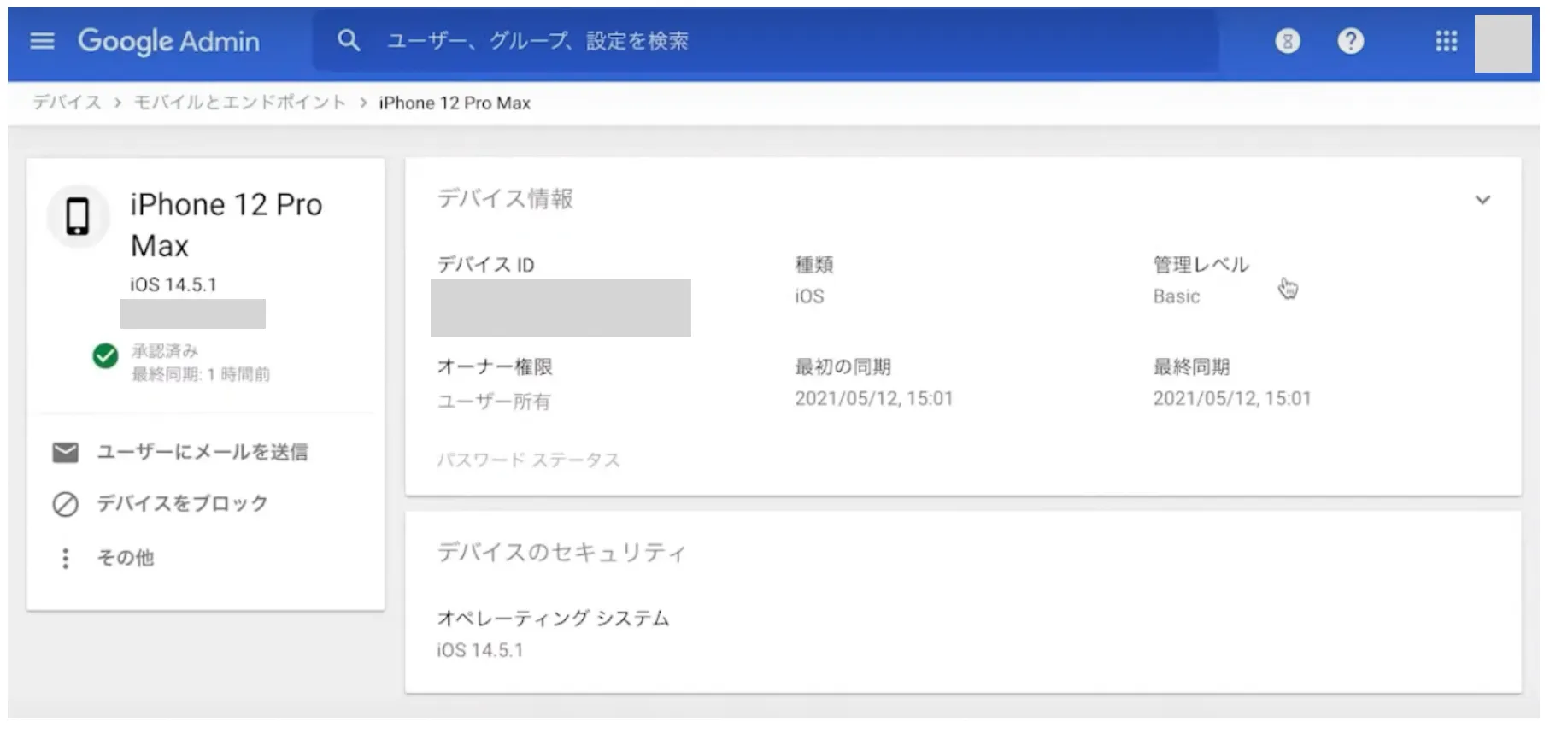Click the block circle icon
The width and height of the screenshot is (1550, 733).
(66, 504)
